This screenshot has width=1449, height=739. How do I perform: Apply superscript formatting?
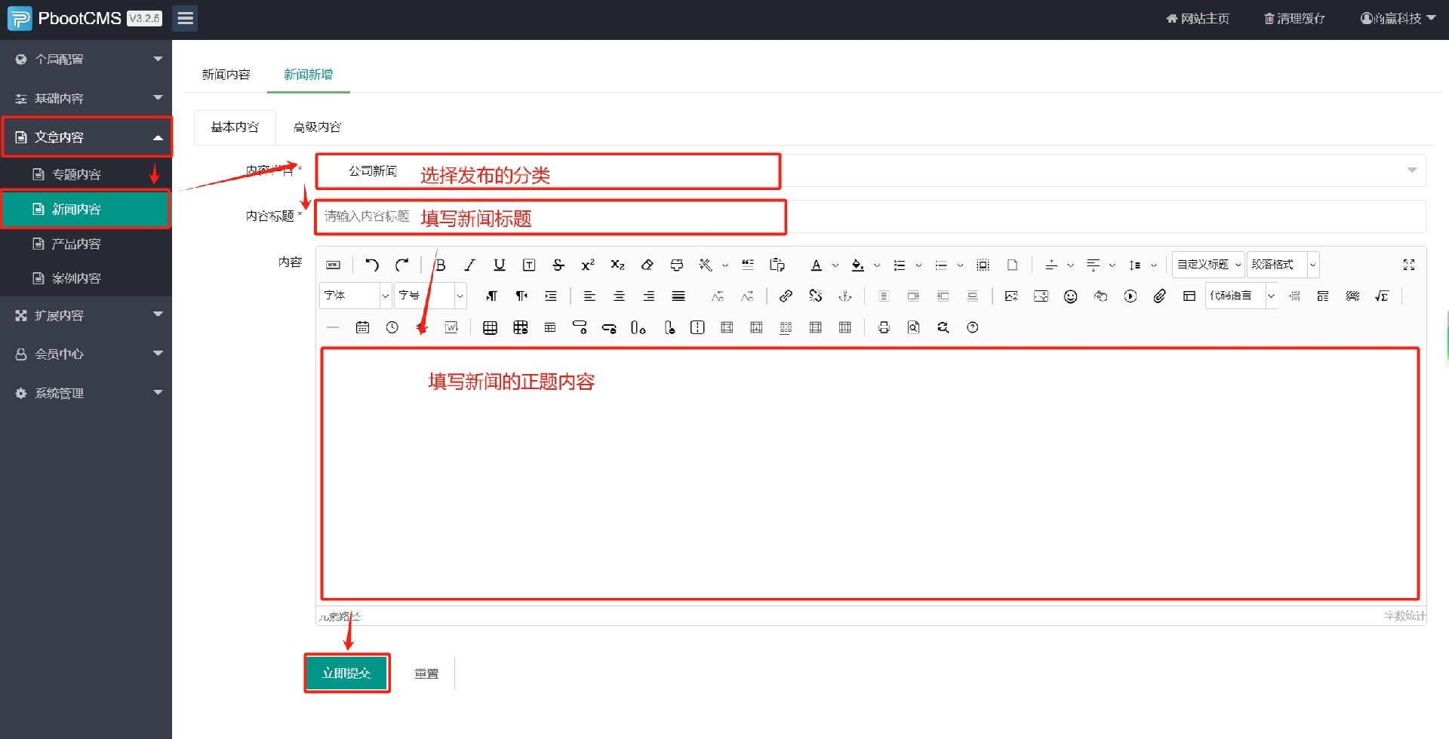point(588,265)
